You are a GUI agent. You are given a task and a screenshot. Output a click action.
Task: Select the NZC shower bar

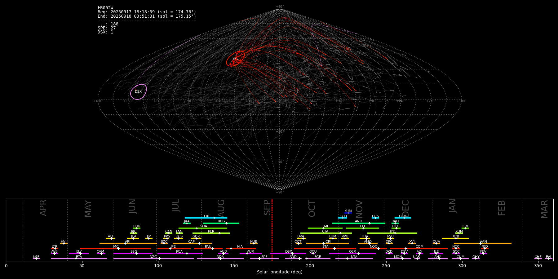153,259
